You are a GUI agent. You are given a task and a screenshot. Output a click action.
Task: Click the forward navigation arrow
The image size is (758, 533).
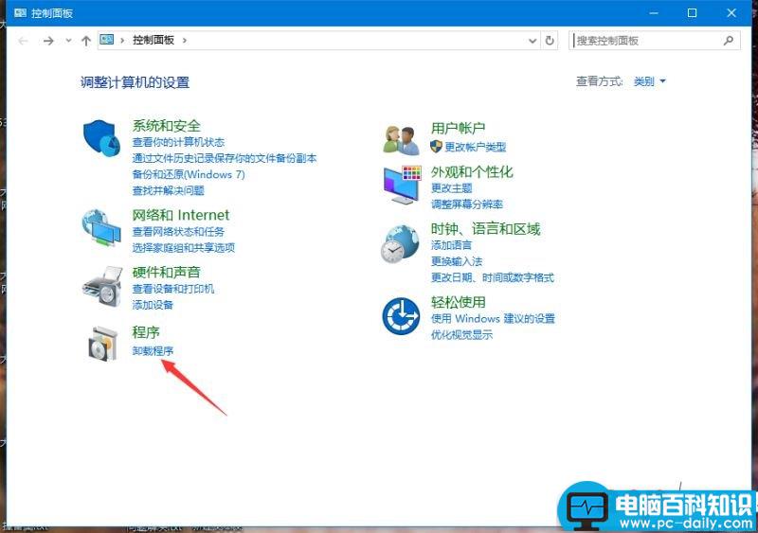coord(48,41)
